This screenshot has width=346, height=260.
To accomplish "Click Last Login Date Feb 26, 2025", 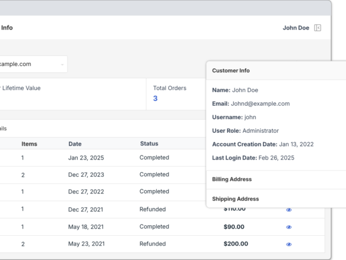I will (x=253, y=158).
